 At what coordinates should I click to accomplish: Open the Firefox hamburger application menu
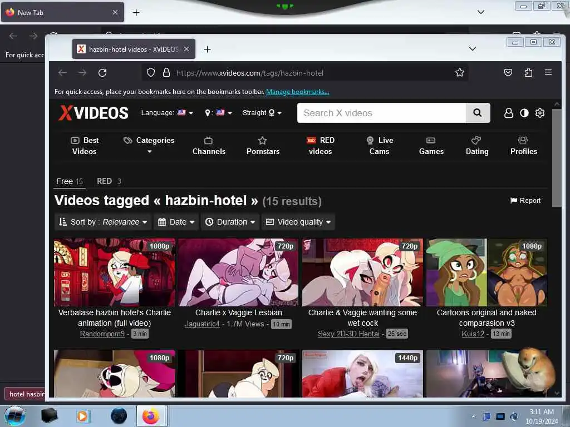[x=548, y=72]
